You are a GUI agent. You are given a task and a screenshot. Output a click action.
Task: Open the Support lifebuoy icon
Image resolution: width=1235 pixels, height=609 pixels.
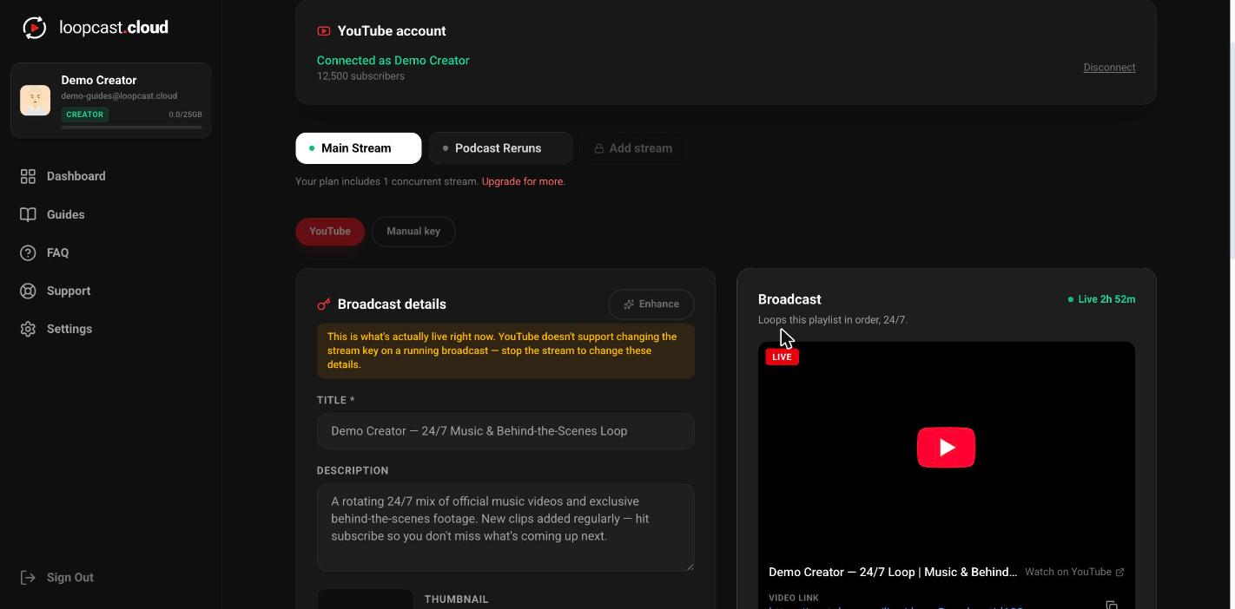click(28, 291)
